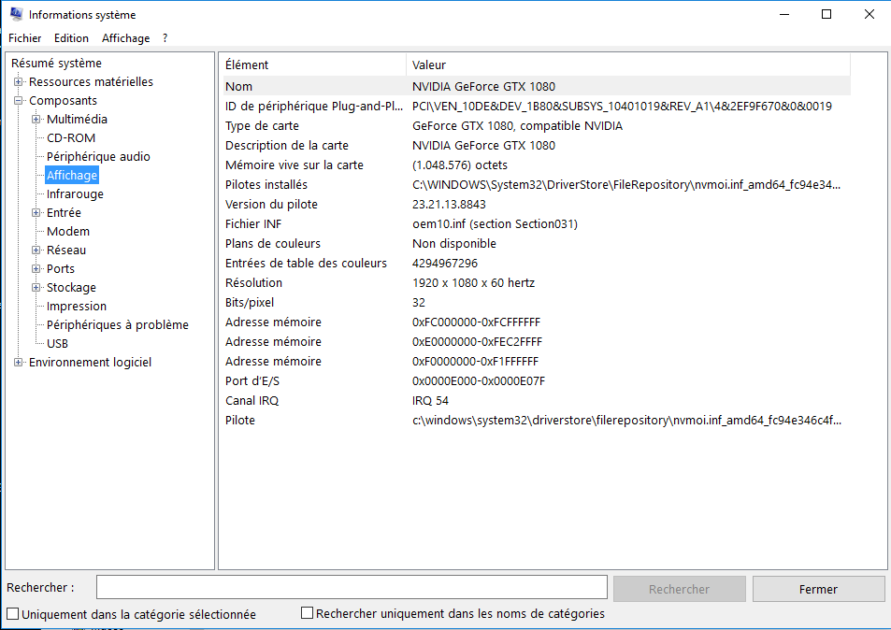Click the Fermer button
The width and height of the screenshot is (891, 630).
click(818, 589)
